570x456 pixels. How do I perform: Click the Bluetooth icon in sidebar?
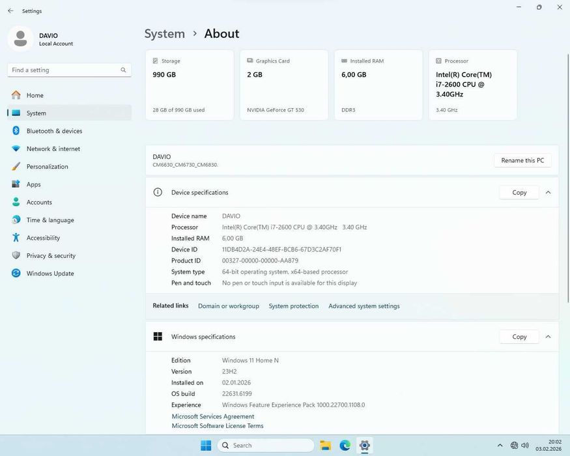(16, 130)
